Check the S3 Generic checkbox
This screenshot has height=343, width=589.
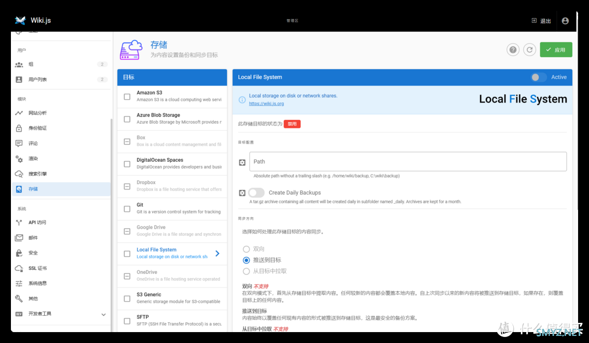[x=127, y=299]
